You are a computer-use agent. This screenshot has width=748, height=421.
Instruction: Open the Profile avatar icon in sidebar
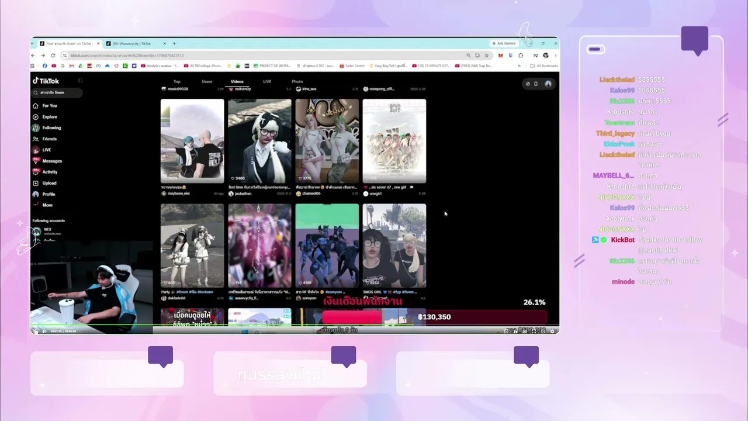pyautogui.click(x=36, y=194)
